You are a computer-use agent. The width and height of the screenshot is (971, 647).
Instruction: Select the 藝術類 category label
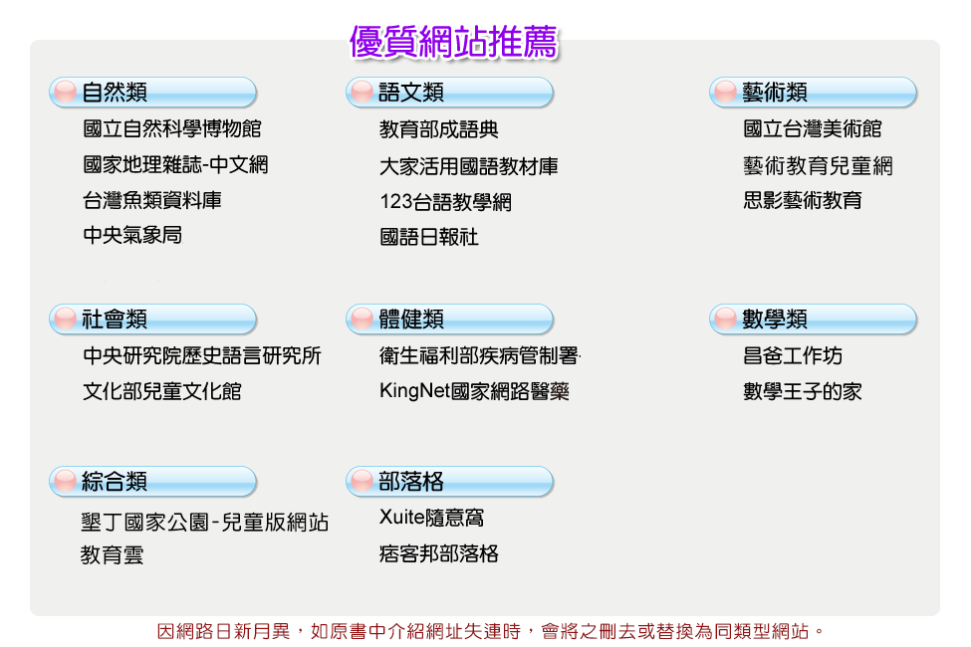coord(775,93)
